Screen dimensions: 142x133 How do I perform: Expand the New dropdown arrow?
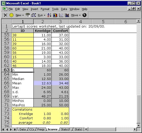pos(23,15)
